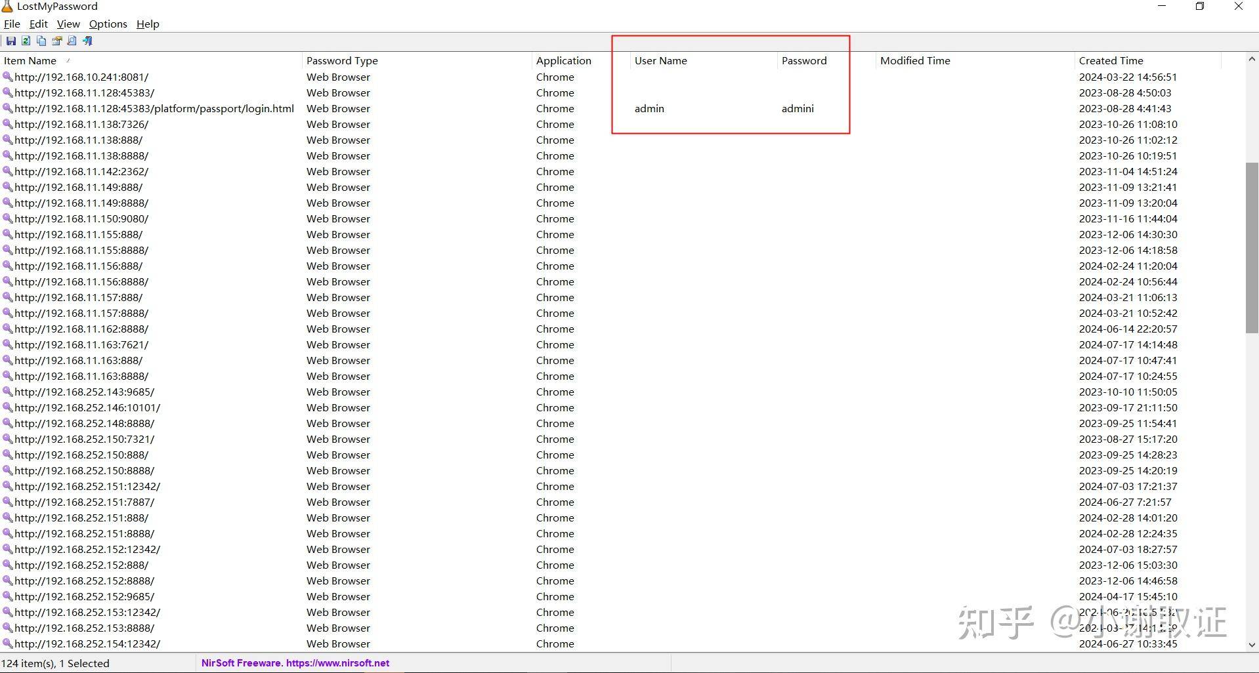Sort by the Modified Time column header
The width and height of the screenshot is (1259, 673).
[x=975, y=60]
